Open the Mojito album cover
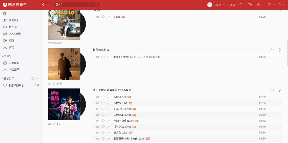 [64, 25]
